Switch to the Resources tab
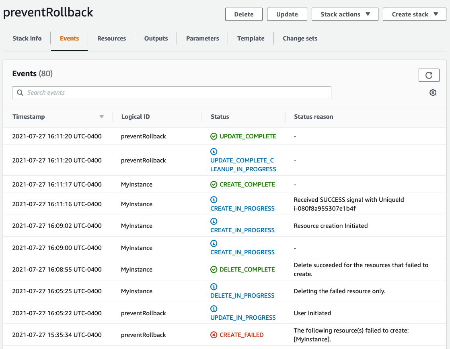Screen dimensions: 450x349 tap(111, 38)
